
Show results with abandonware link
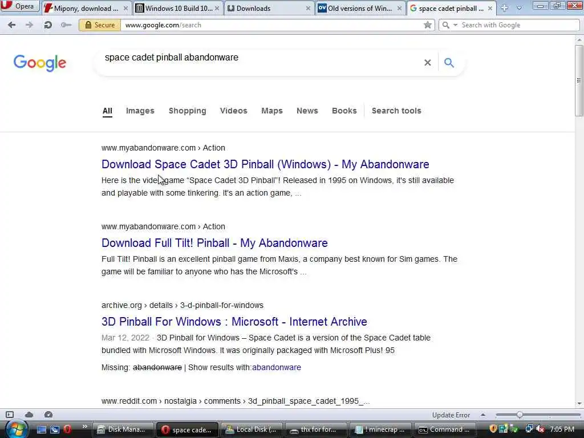click(277, 367)
